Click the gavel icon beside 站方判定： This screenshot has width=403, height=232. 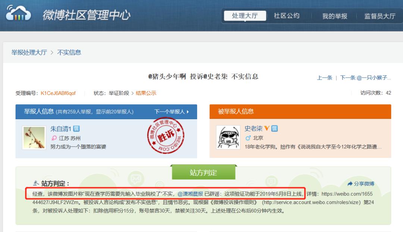tap(36, 183)
